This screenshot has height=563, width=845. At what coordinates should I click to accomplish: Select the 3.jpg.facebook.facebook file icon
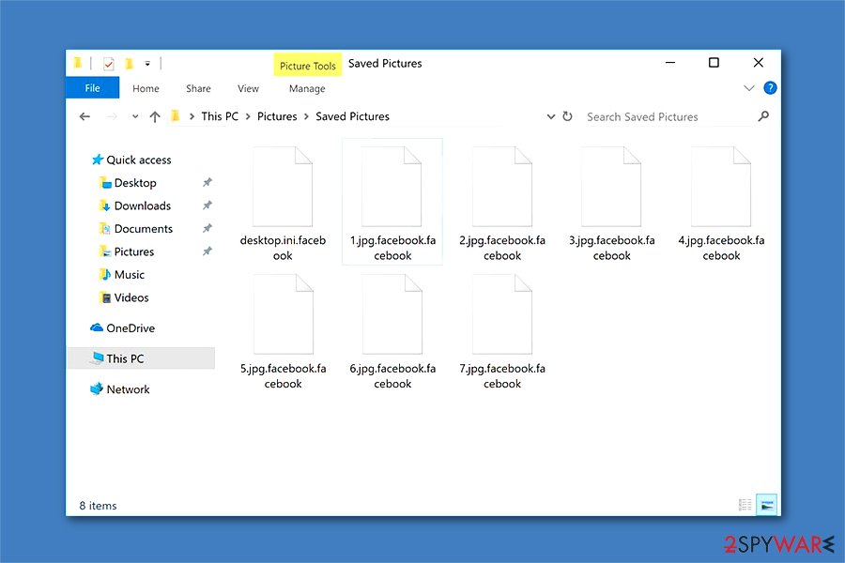click(611, 187)
